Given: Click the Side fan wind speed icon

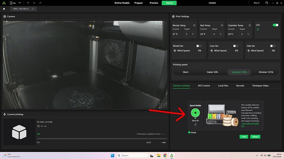Looking at the screenshot, I should (x=249, y=51).
